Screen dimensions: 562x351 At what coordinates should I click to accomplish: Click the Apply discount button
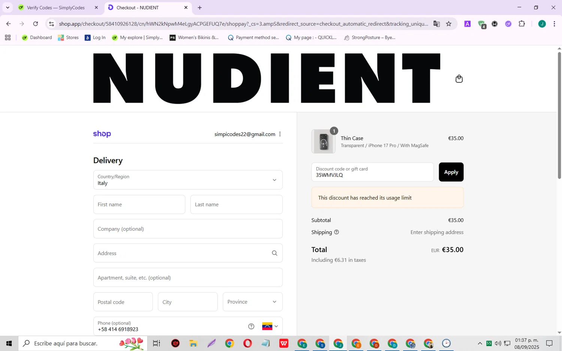click(x=451, y=172)
